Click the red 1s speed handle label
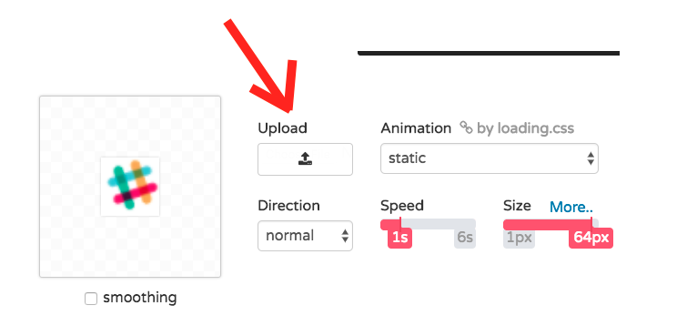The width and height of the screenshot is (697, 336). point(400,238)
